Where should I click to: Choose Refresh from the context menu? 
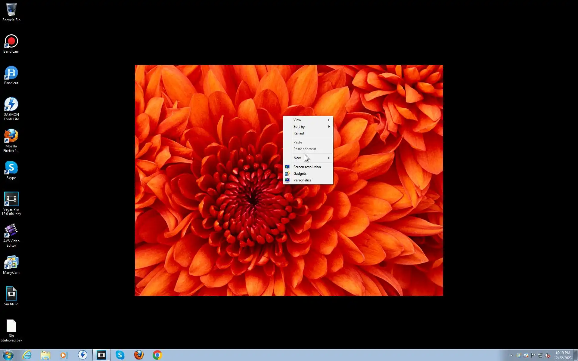point(299,133)
